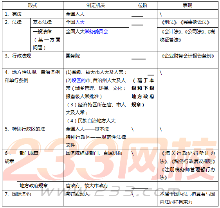Click the blue 常务委员会 text
The height and width of the screenshot is (208, 220).
coord(96,32)
